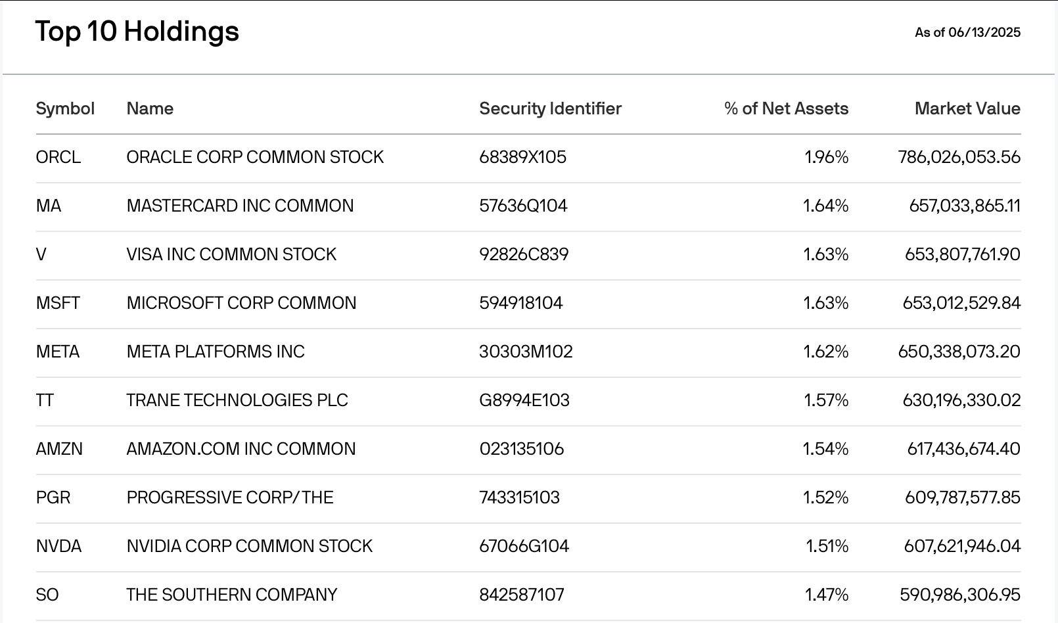
Task: Click the MSFT ticker symbol
Action: [58, 303]
